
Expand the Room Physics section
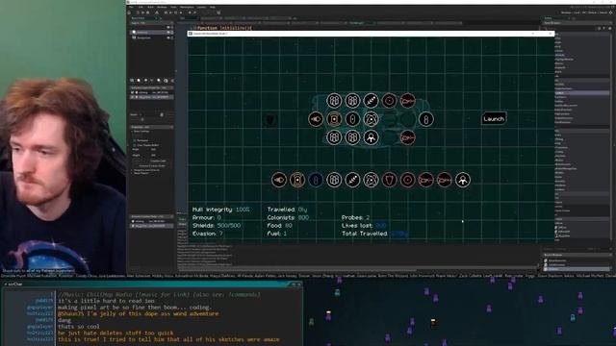[133, 173]
